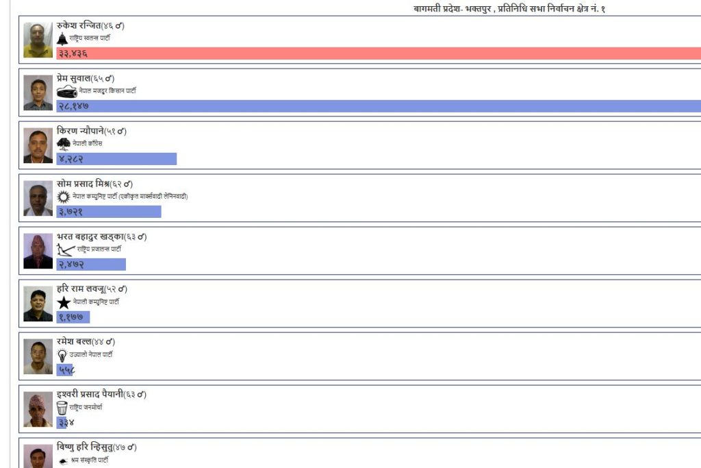Click the bell symbol of Rastriya Swatantra Party
701x468 pixels.
click(62, 38)
